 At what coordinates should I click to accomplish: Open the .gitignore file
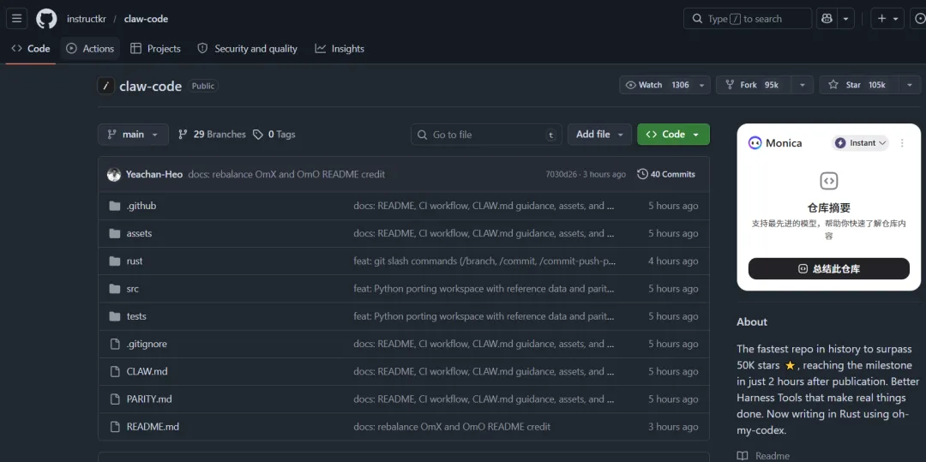point(147,344)
